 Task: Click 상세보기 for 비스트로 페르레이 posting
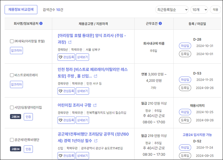tap(82, 91)
